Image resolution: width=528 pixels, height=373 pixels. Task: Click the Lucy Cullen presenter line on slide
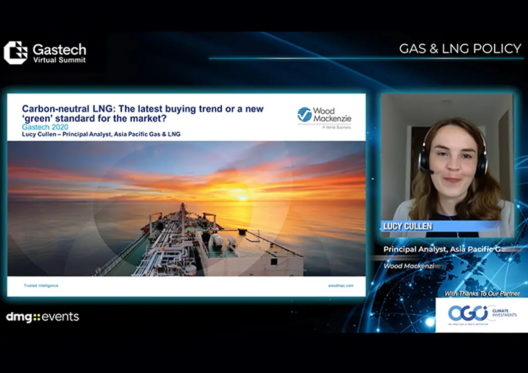[x=101, y=134]
